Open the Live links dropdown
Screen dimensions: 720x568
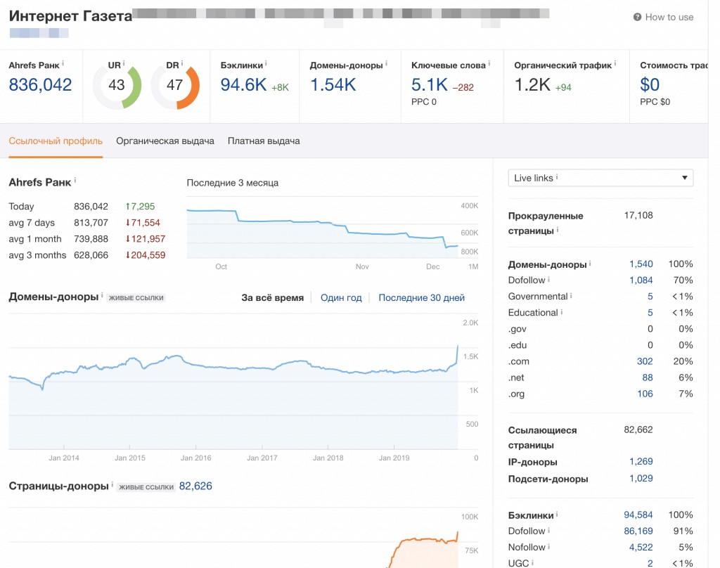600,178
